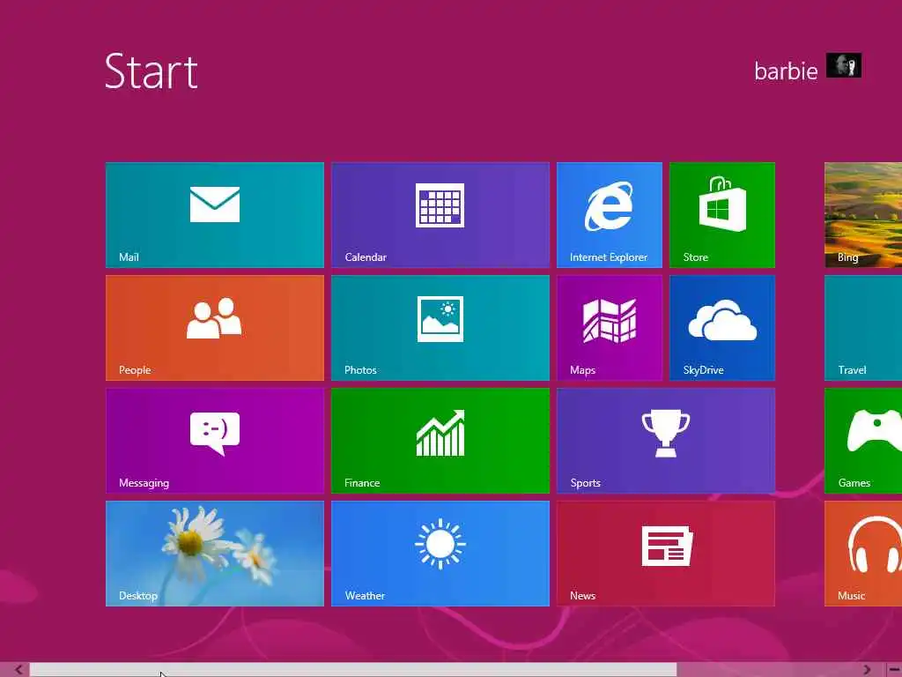This screenshot has width=902, height=677.
Task: Open the Messaging tile
Action: click(215, 441)
